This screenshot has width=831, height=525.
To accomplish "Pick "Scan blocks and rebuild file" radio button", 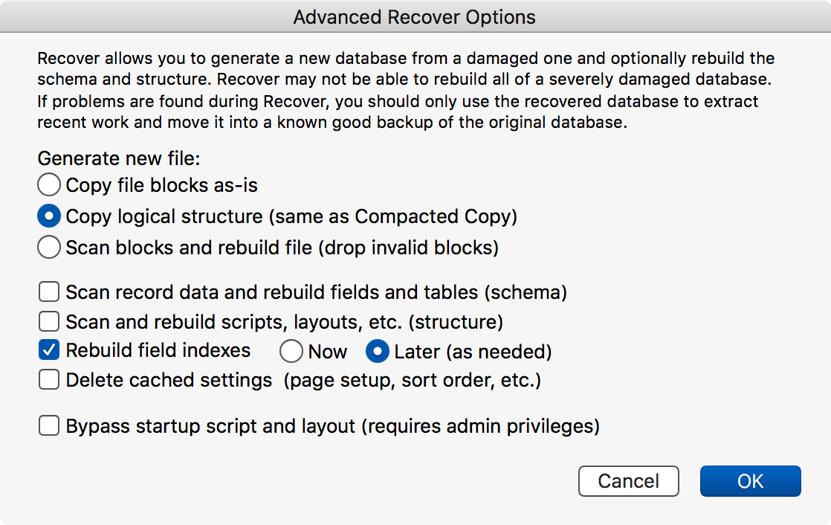I will point(49,247).
